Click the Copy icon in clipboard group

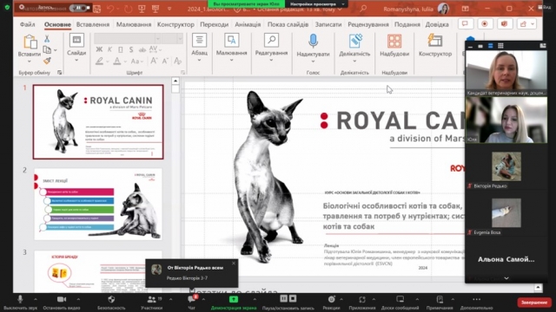tap(47, 50)
